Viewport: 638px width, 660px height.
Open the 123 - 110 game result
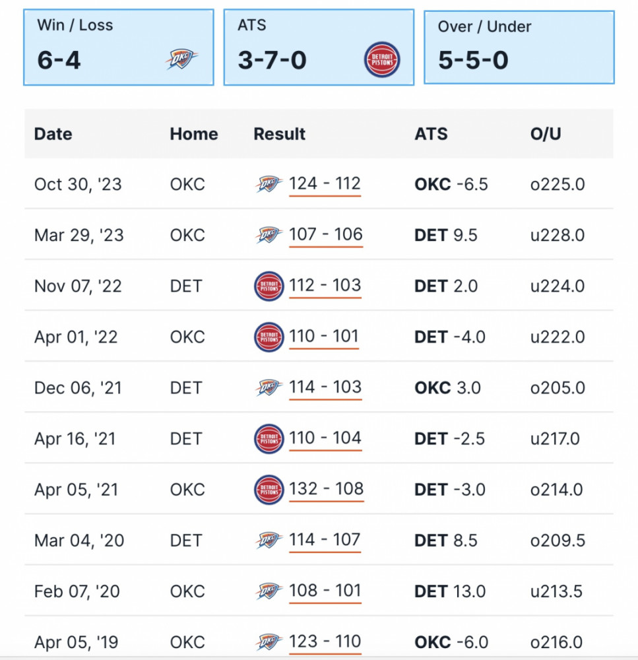(x=325, y=642)
